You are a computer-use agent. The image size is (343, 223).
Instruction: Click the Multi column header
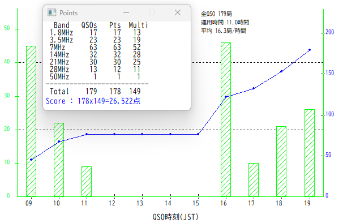[x=138, y=25]
